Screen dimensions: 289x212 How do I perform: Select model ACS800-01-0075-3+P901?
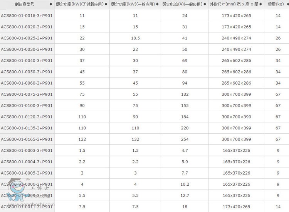click(x=27, y=94)
